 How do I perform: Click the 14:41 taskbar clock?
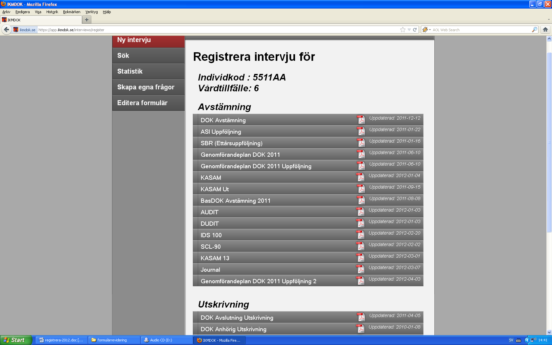click(x=543, y=340)
